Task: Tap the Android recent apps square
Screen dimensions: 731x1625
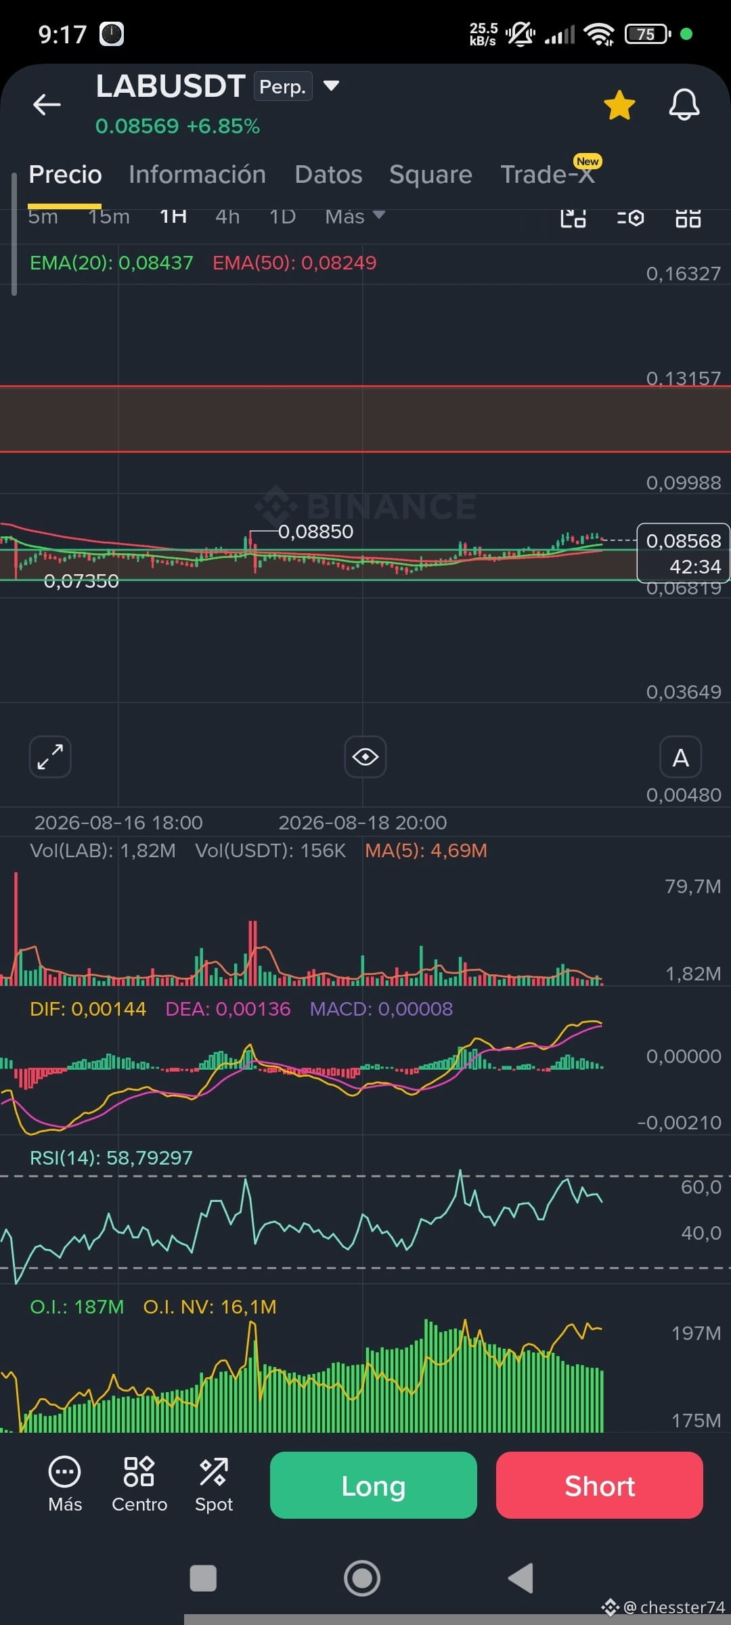Action: [x=203, y=1578]
